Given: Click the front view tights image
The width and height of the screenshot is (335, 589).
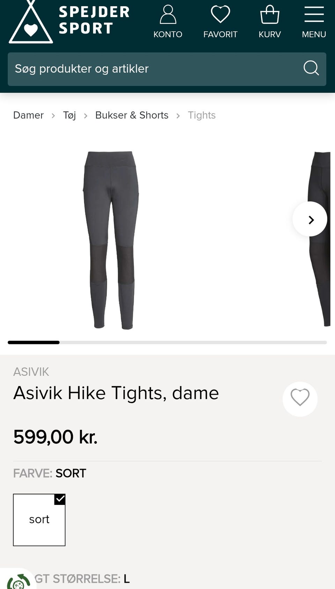Looking at the screenshot, I should [x=111, y=240].
